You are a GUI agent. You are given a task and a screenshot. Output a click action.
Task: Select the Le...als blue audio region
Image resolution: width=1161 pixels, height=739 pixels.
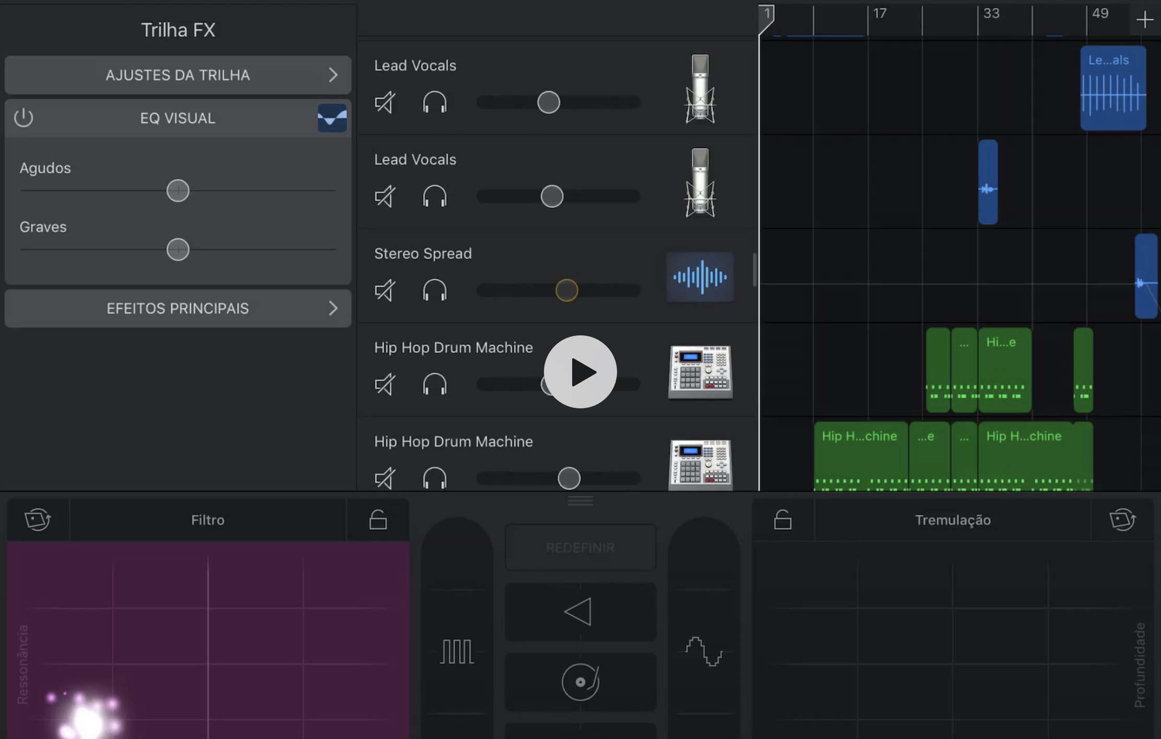click(x=1113, y=88)
